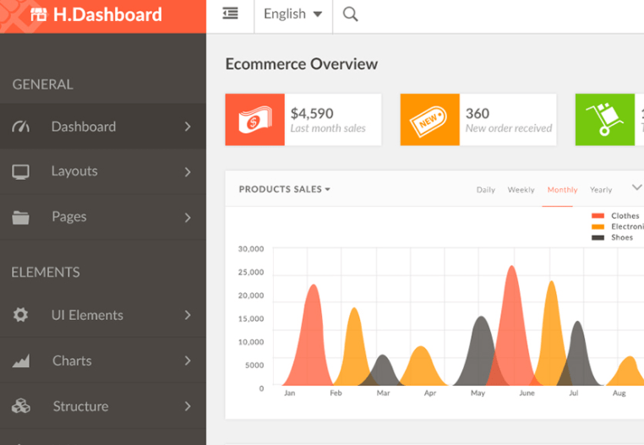Open the Layouts menu item
This screenshot has height=445, width=644.
tap(102, 171)
